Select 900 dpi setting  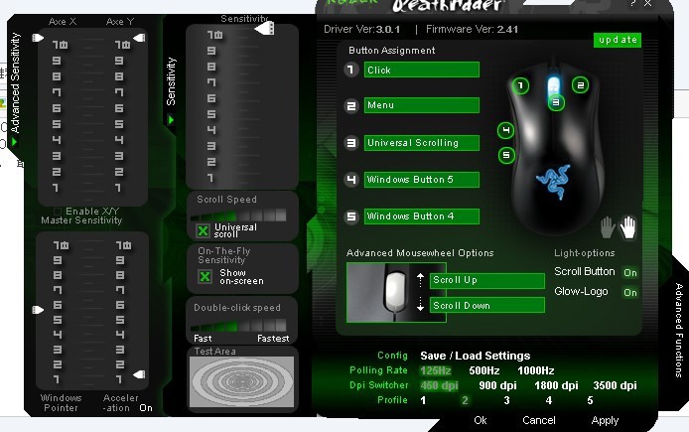[x=497, y=386]
